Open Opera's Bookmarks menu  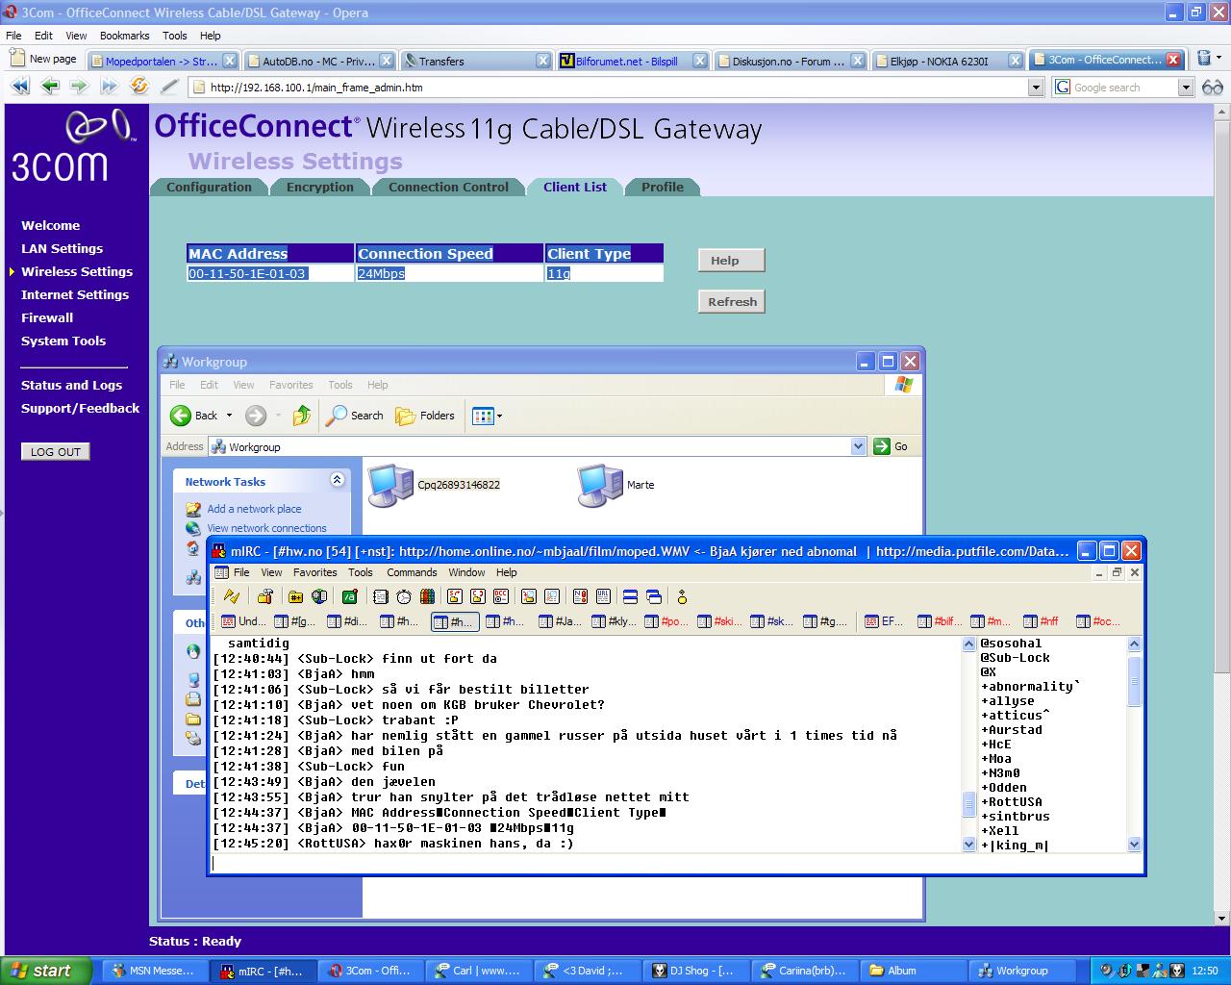click(124, 36)
